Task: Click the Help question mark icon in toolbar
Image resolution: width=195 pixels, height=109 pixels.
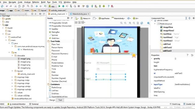Action: [108, 6]
